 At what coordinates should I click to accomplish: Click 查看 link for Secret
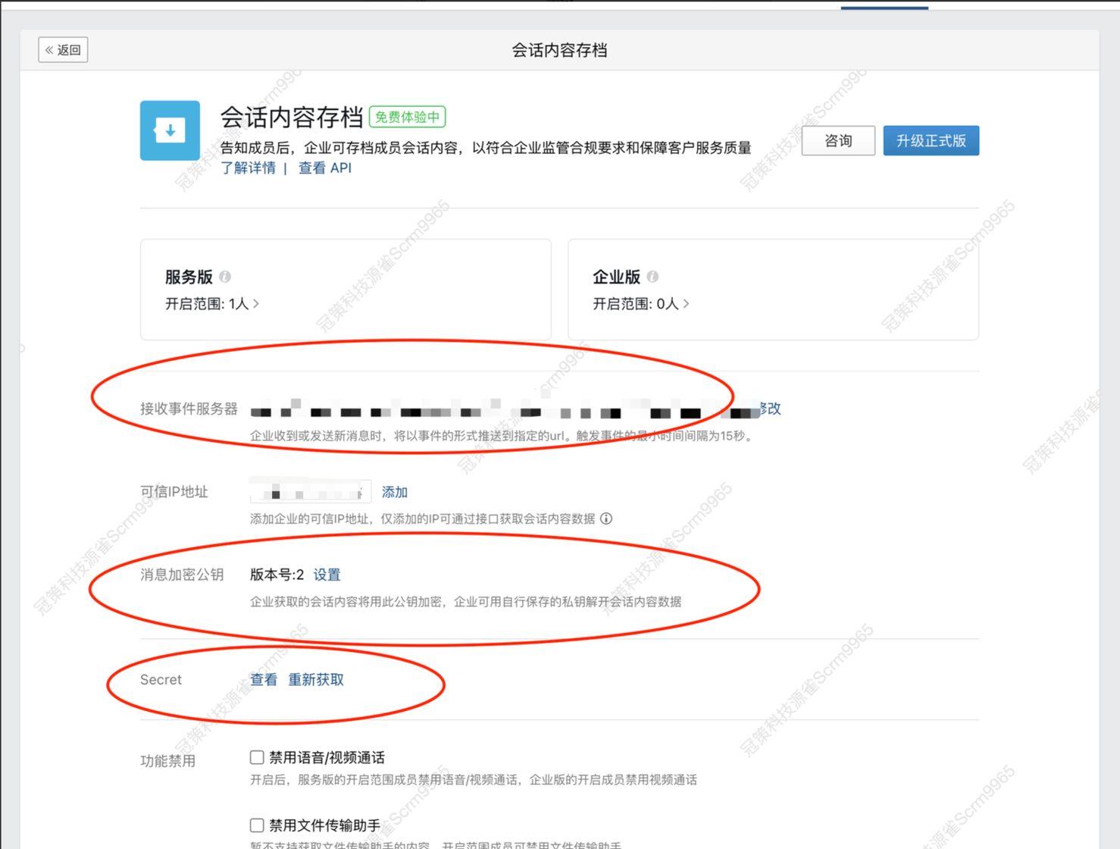pyautogui.click(x=264, y=680)
